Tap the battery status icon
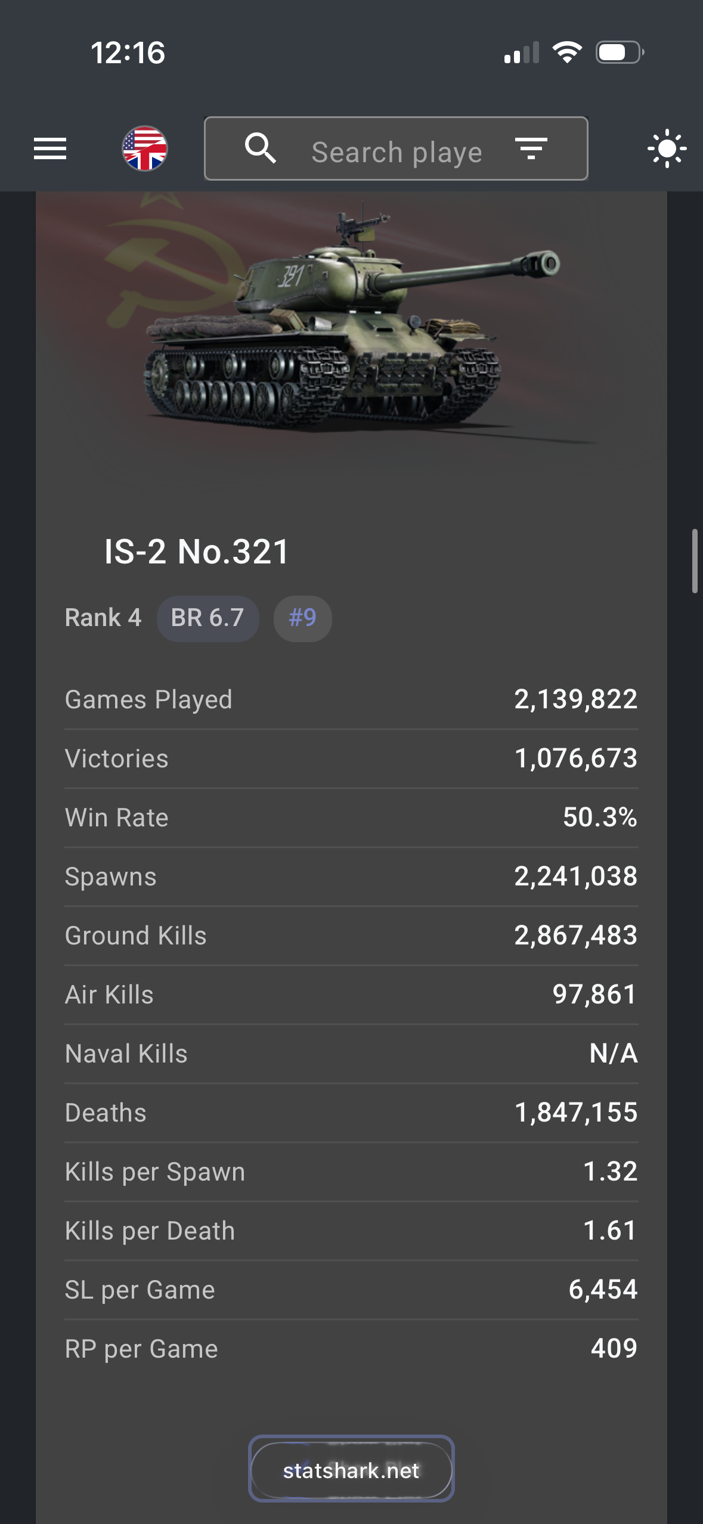 pos(620,52)
